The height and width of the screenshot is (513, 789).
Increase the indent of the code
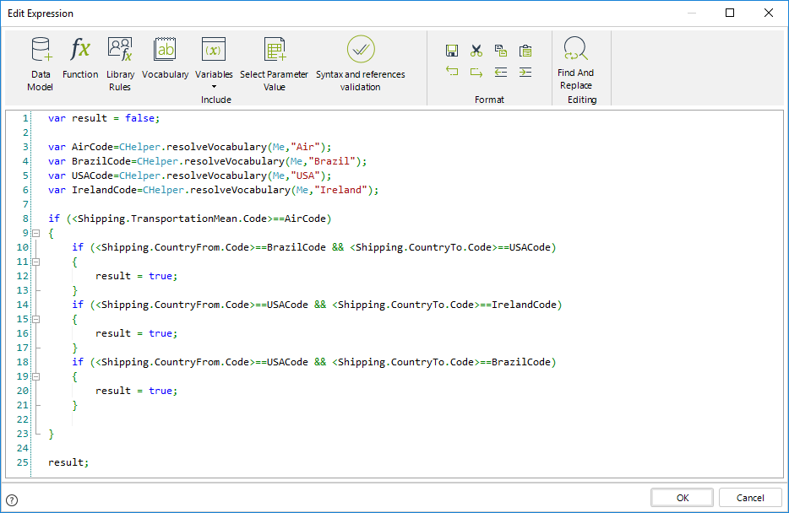(525, 72)
